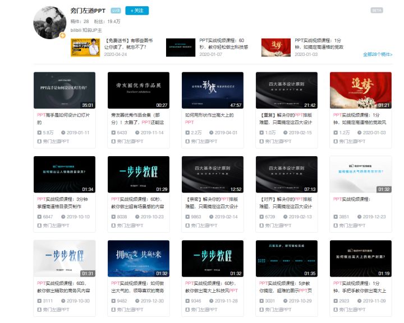Click the uploader icon under the 9863 video

click(187, 226)
